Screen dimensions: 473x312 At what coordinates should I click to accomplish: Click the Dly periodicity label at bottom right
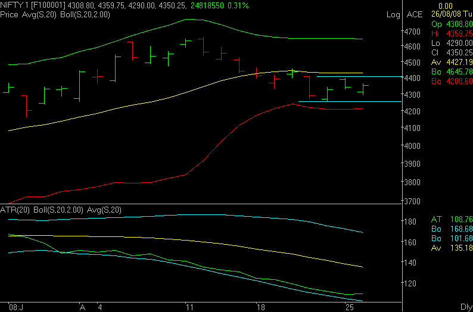pyautogui.click(x=466, y=307)
